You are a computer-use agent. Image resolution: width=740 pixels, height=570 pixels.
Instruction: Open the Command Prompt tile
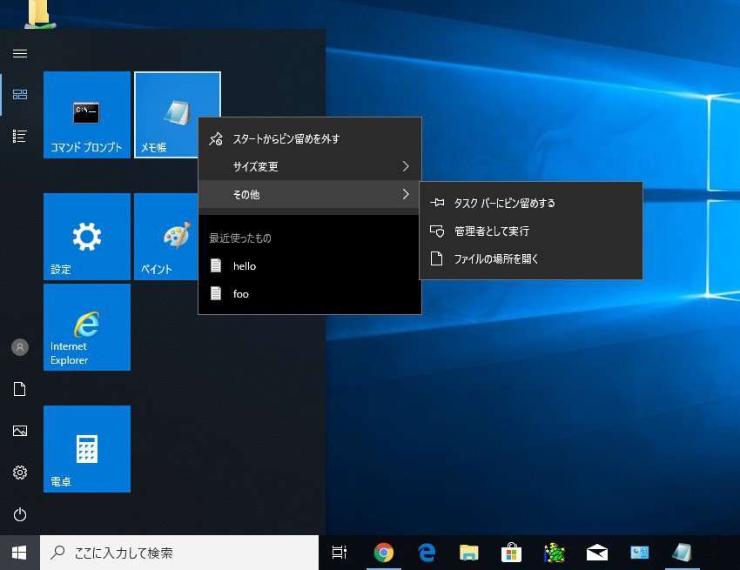(x=86, y=115)
